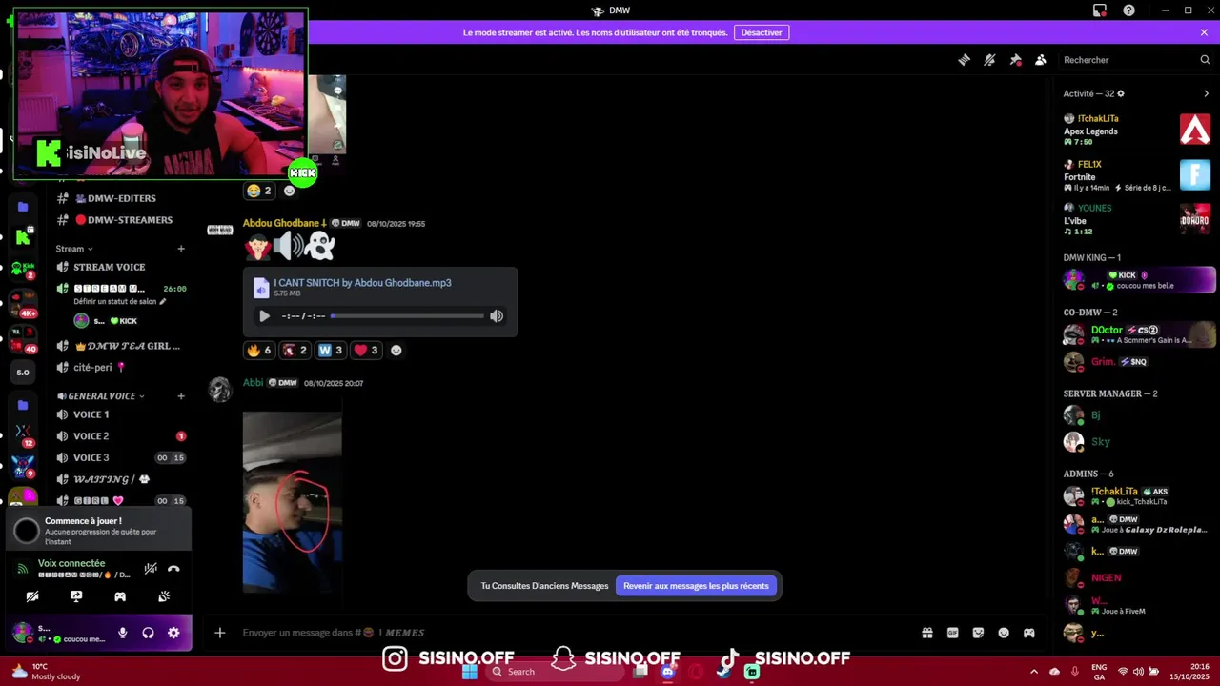This screenshot has height=686, width=1220.
Task: Open the game controller apps icon in message bar
Action: [1029, 633]
